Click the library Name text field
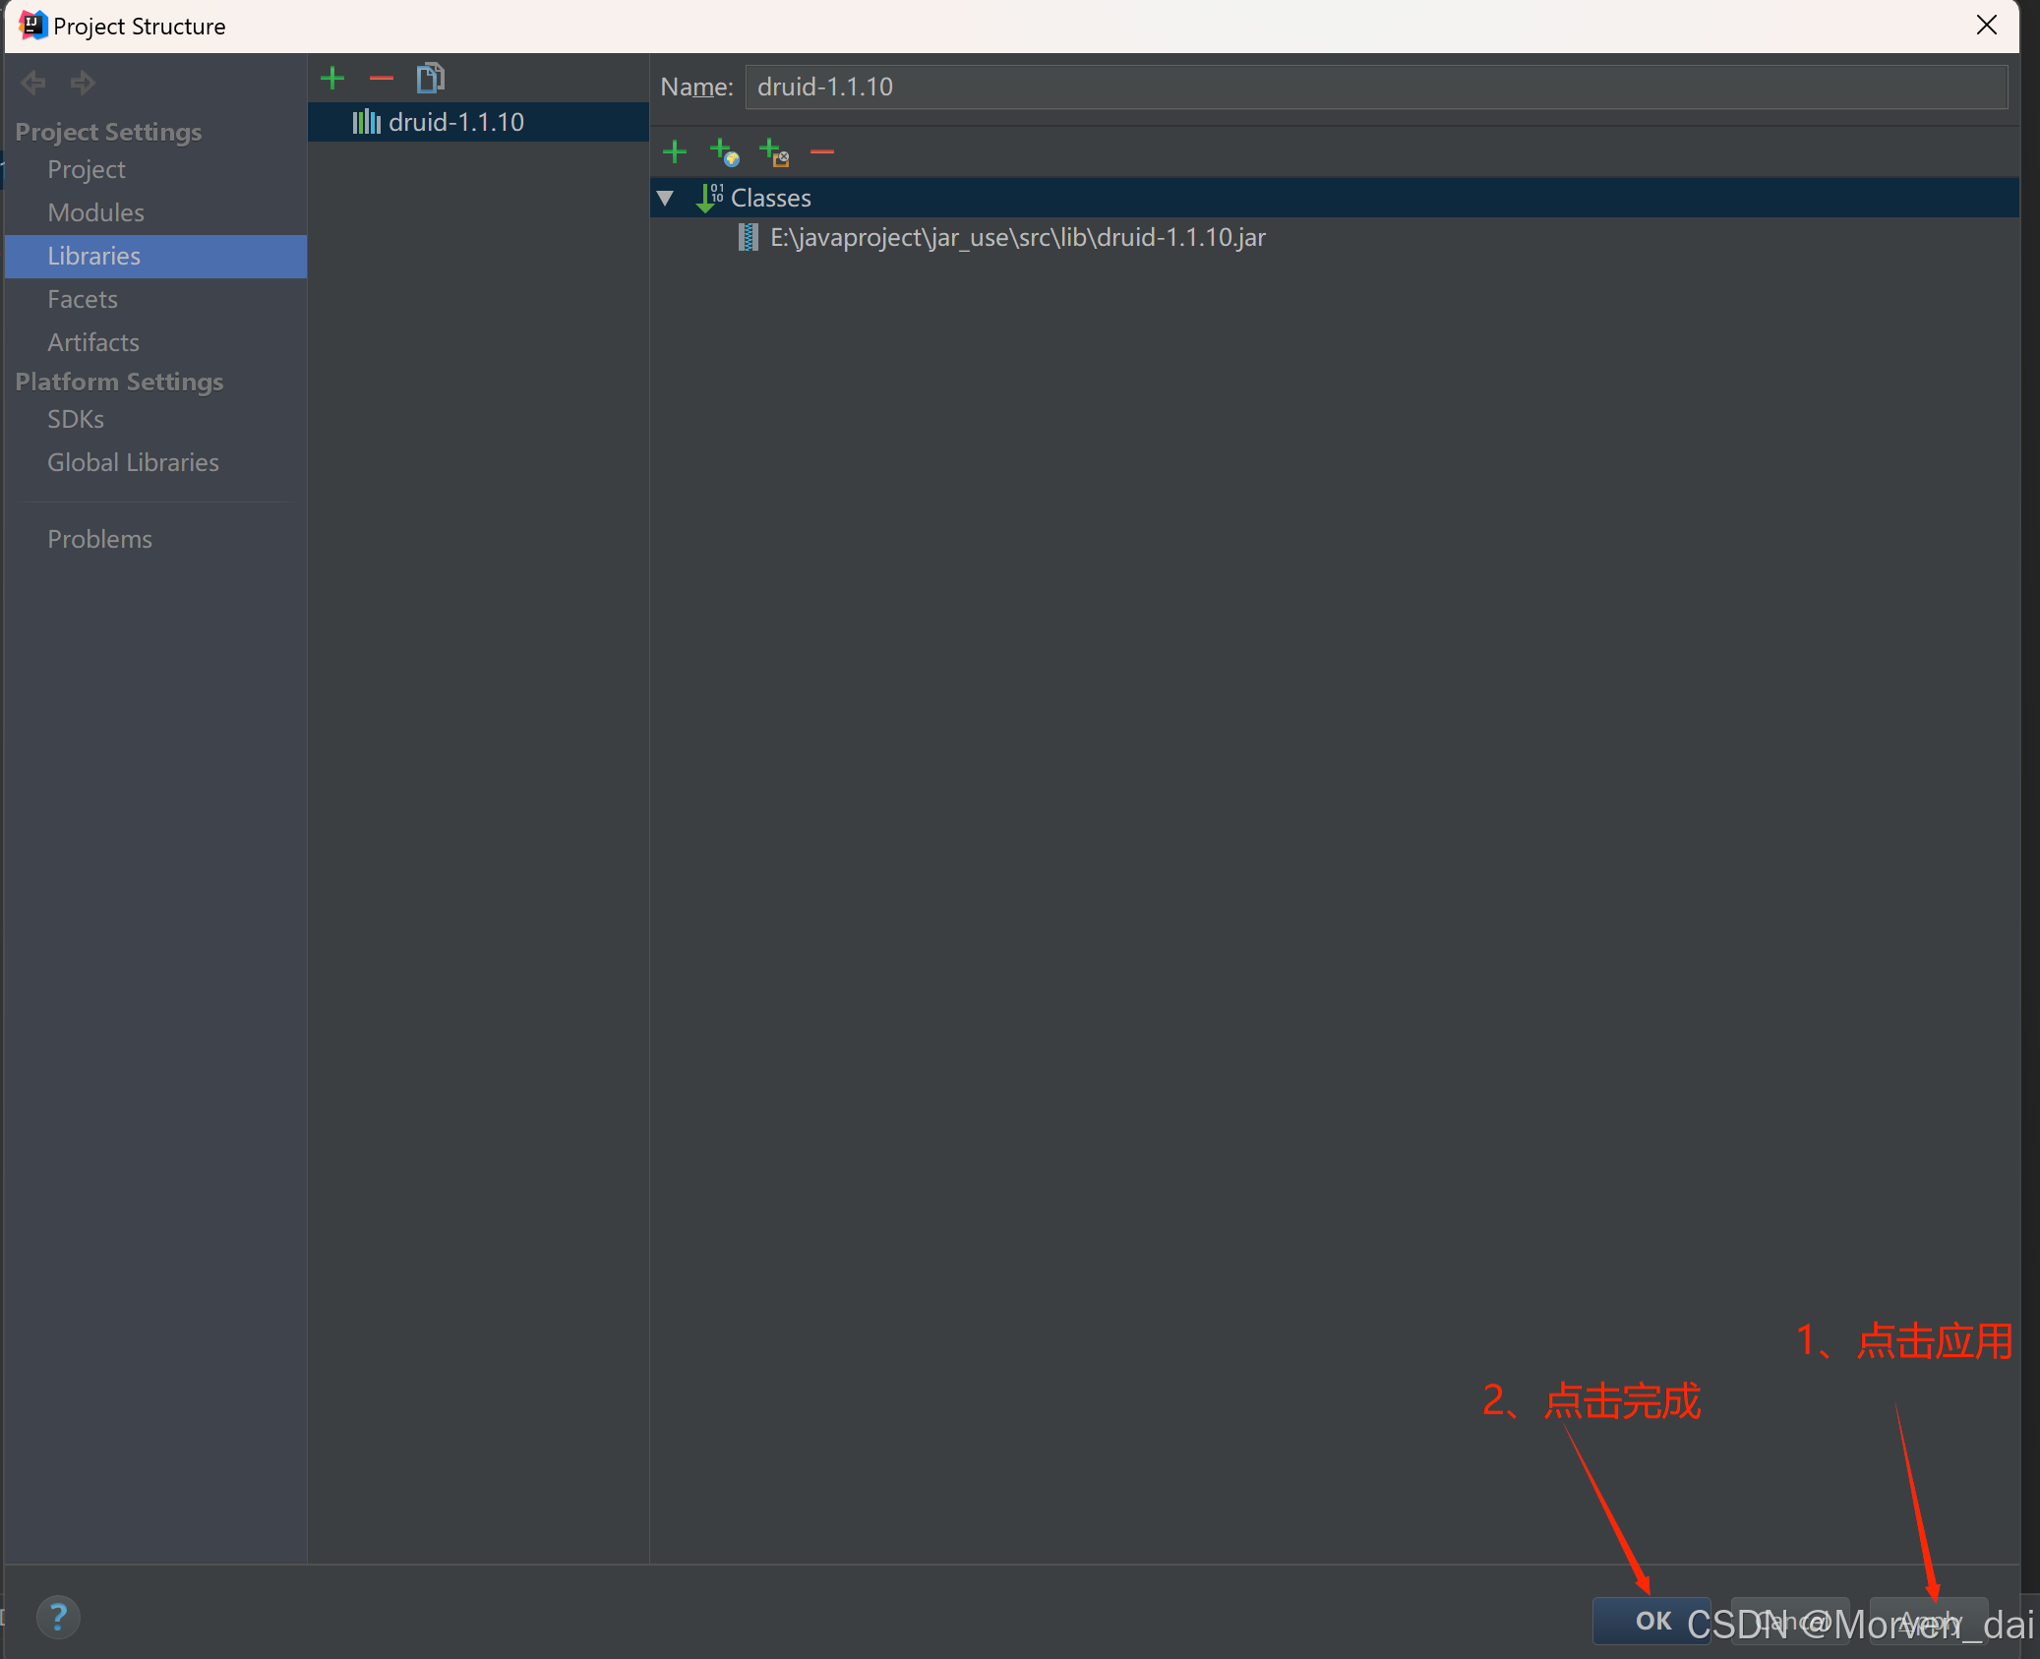 [x=1375, y=87]
